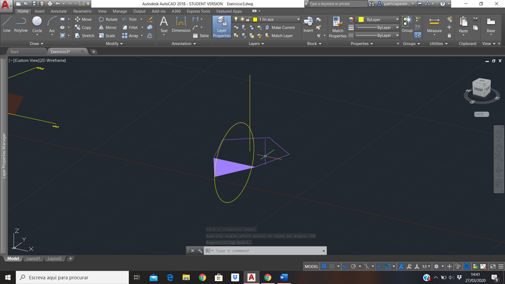The height and width of the screenshot is (284, 505).
Task: Click Match Layer button
Action: point(279,35)
